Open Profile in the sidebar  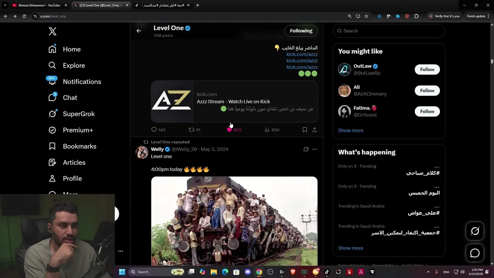66,179
